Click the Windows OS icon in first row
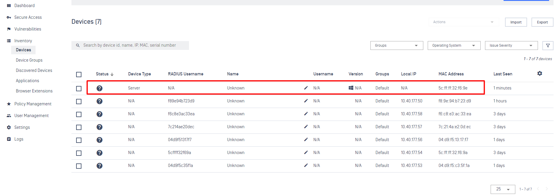This screenshot has width=555, height=196. (351, 88)
